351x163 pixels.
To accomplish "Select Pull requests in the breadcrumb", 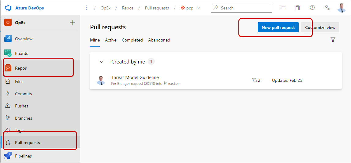I will click(157, 8).
